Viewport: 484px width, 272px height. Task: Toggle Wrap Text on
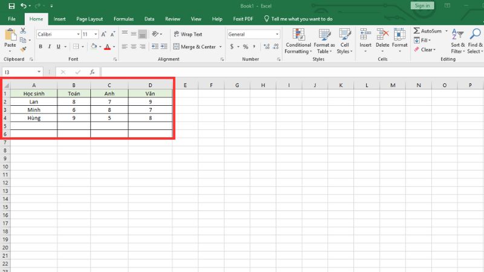188,34
